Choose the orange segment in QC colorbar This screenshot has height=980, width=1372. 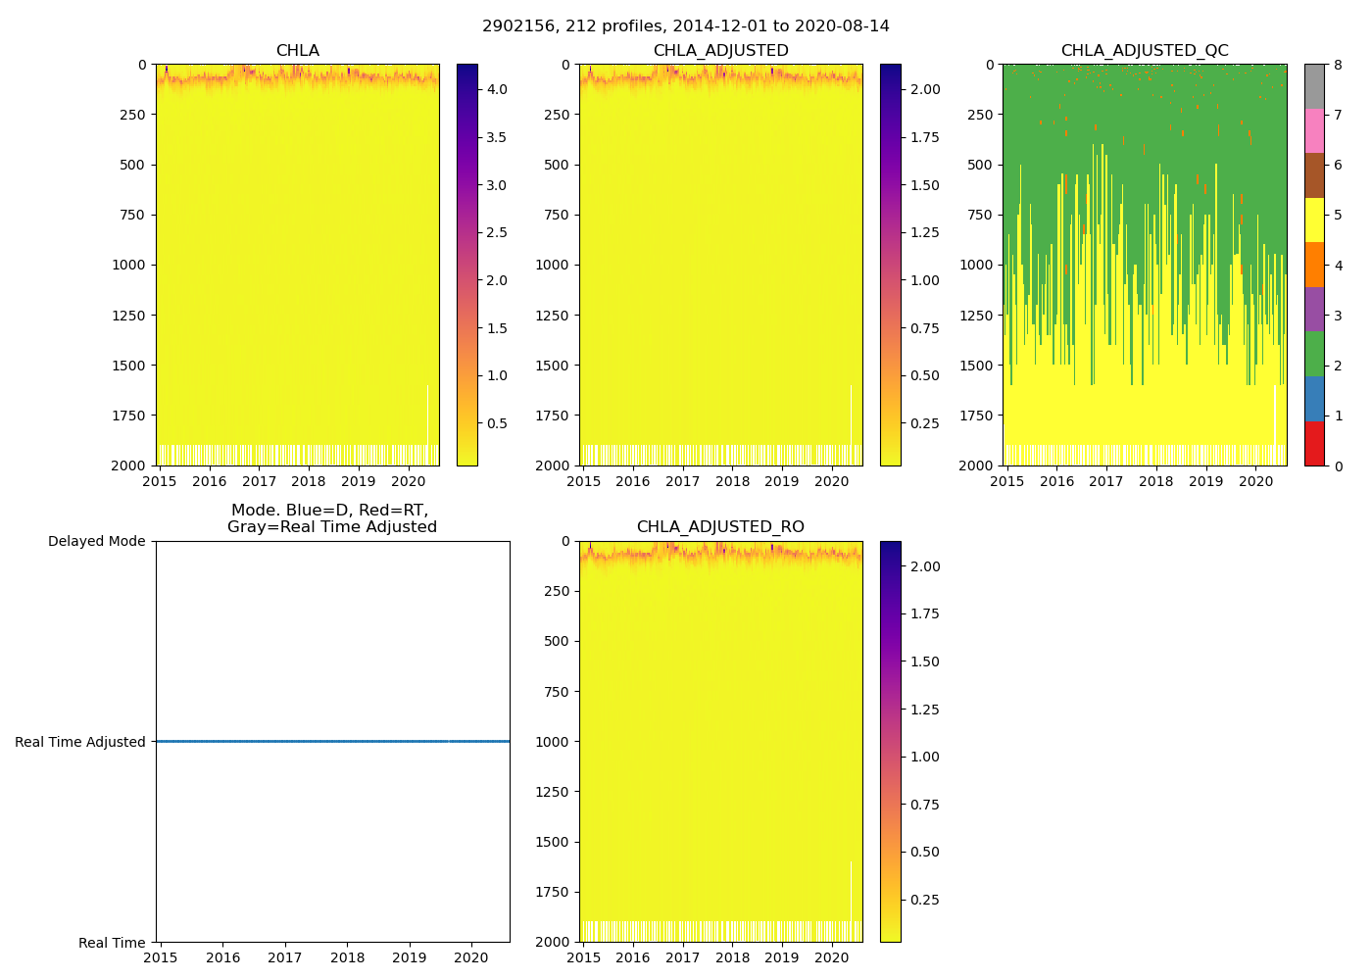[x=1314, y=265]
